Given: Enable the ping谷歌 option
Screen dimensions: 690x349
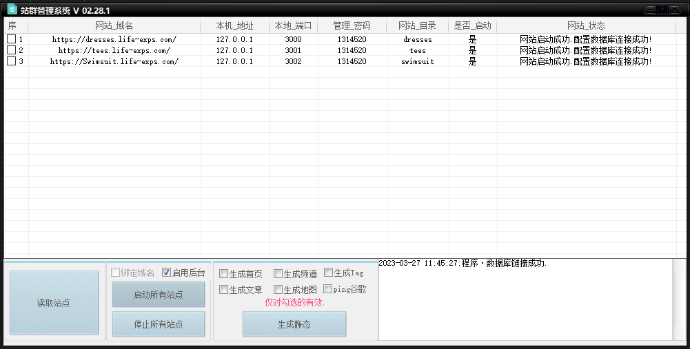Looking at the screenshot, I should coord(328,289).
